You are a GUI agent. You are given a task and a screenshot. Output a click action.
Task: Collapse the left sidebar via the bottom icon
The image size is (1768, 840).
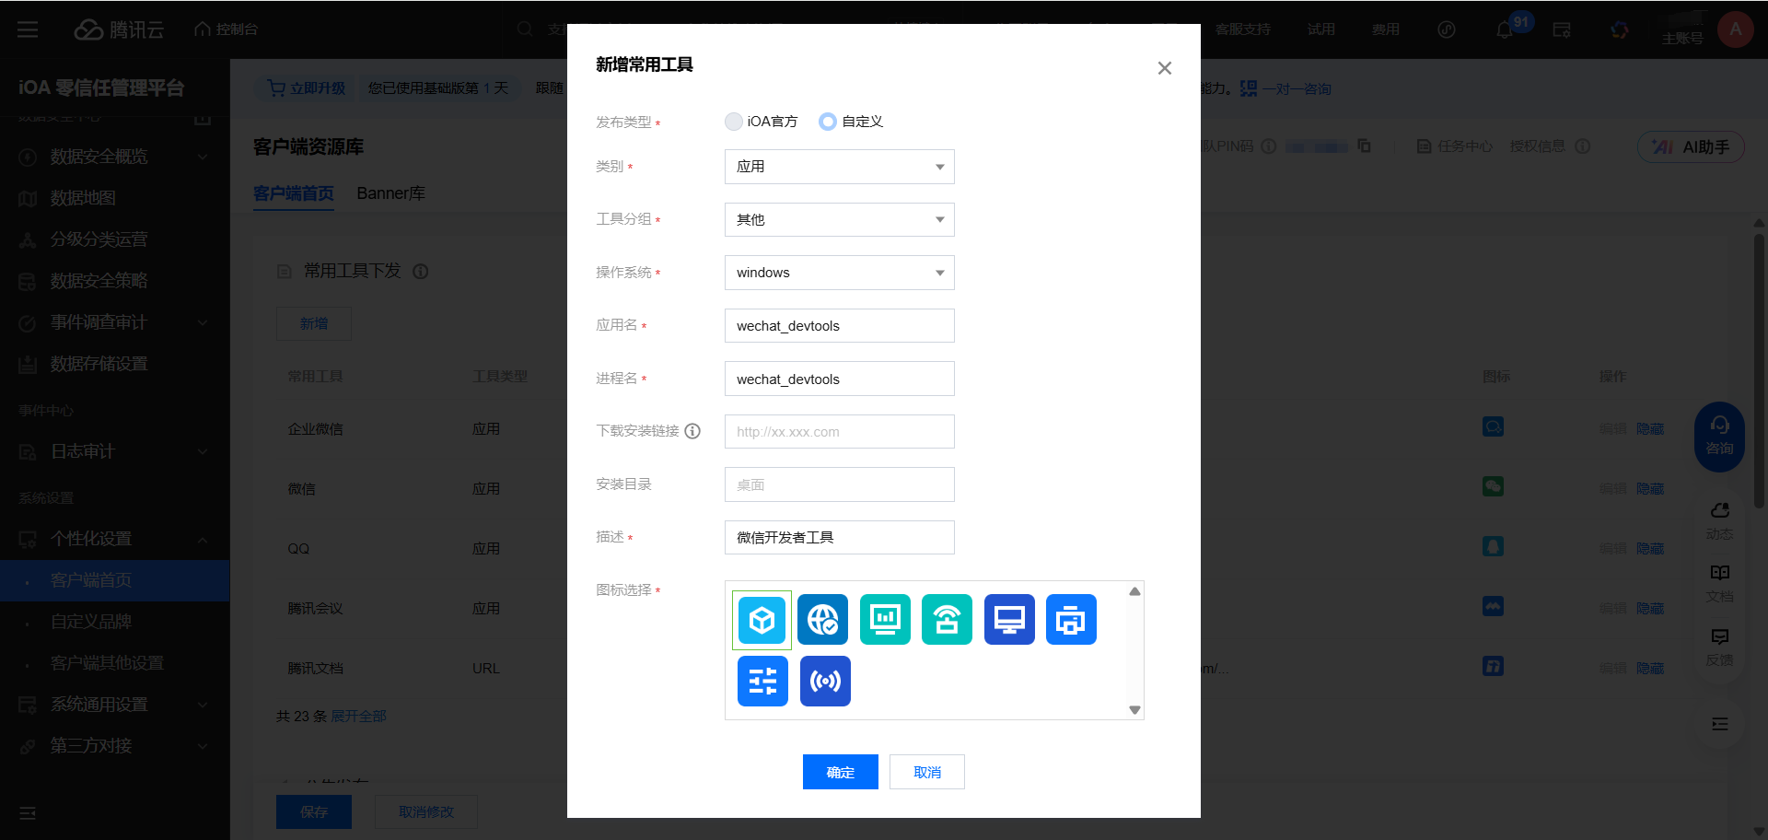click(28, 813)
